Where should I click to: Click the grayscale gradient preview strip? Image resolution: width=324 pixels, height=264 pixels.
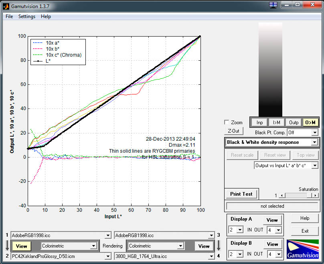[271, 68]
